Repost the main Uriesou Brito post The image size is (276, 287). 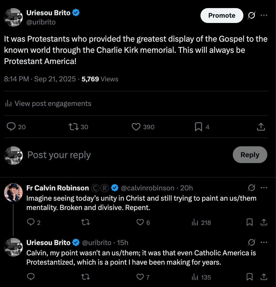pos(73,127)
